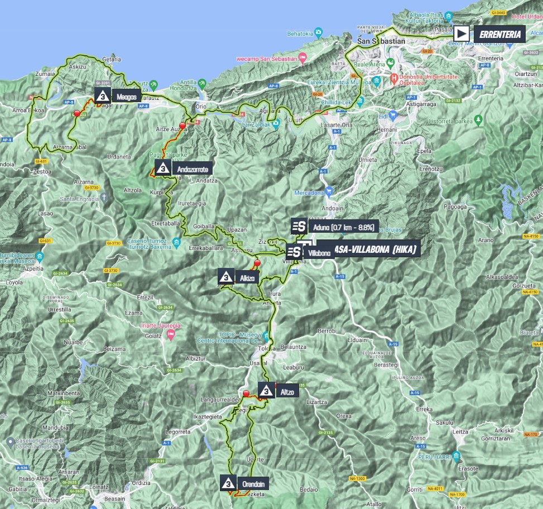Select the Lidl store pin
The image size is (543, 509).
(393, 116)
